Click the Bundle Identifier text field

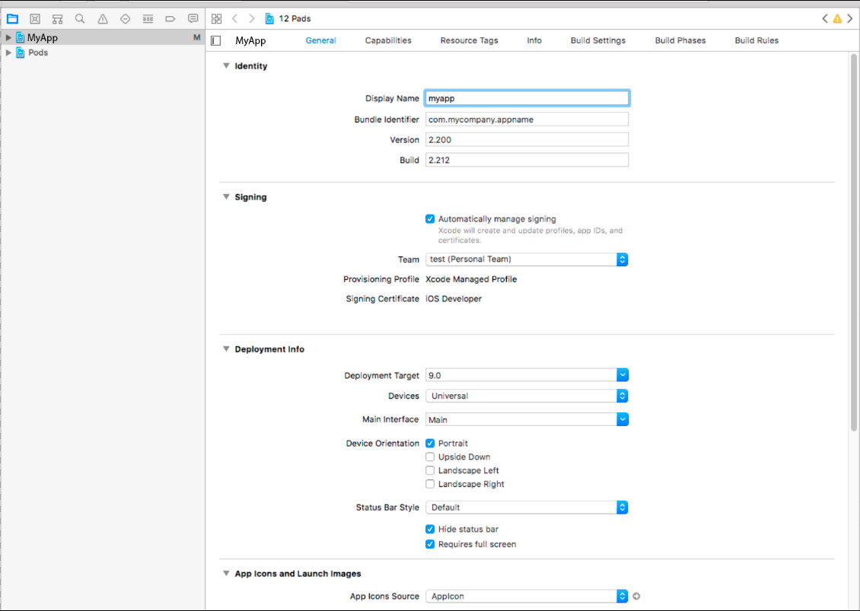[x=527, y=119]
